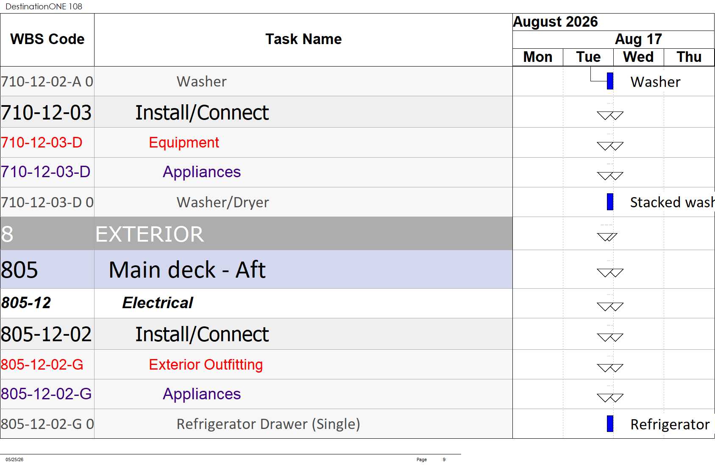Select the WBS Code column header

click(47, 39)
